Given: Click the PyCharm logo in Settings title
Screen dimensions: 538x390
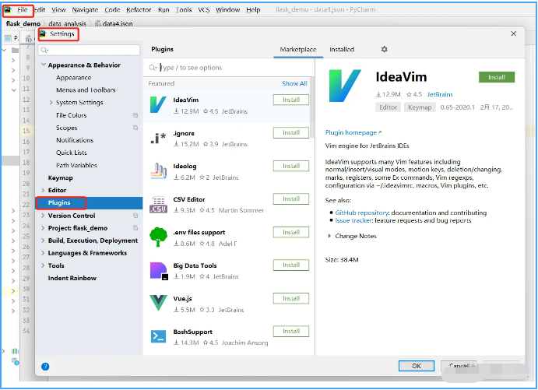Looking at the screenshot, I should pos(43,33).
